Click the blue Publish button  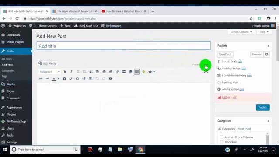263,107
